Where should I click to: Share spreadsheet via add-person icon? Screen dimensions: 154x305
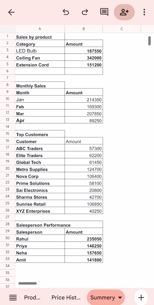pos(124,12)
